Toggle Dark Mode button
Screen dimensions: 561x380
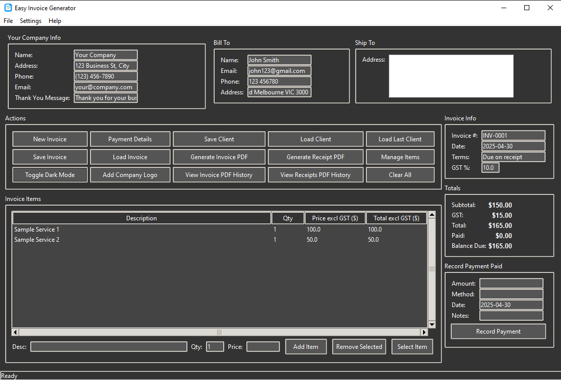click(50, 174)
